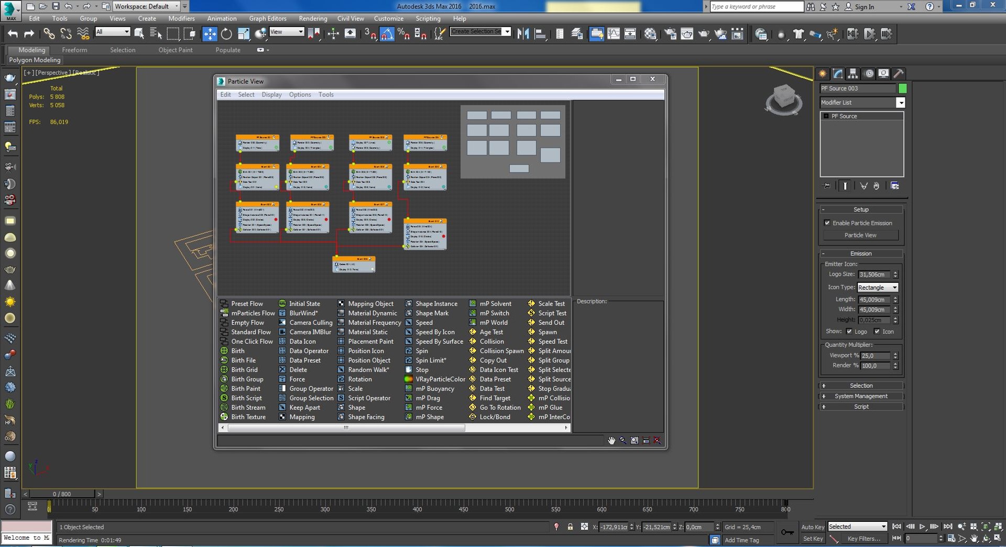The height and width of the screenshot is (547, 1006).
Task: Disable Enable Particle Emission checkbox
Action: [827, 223]
